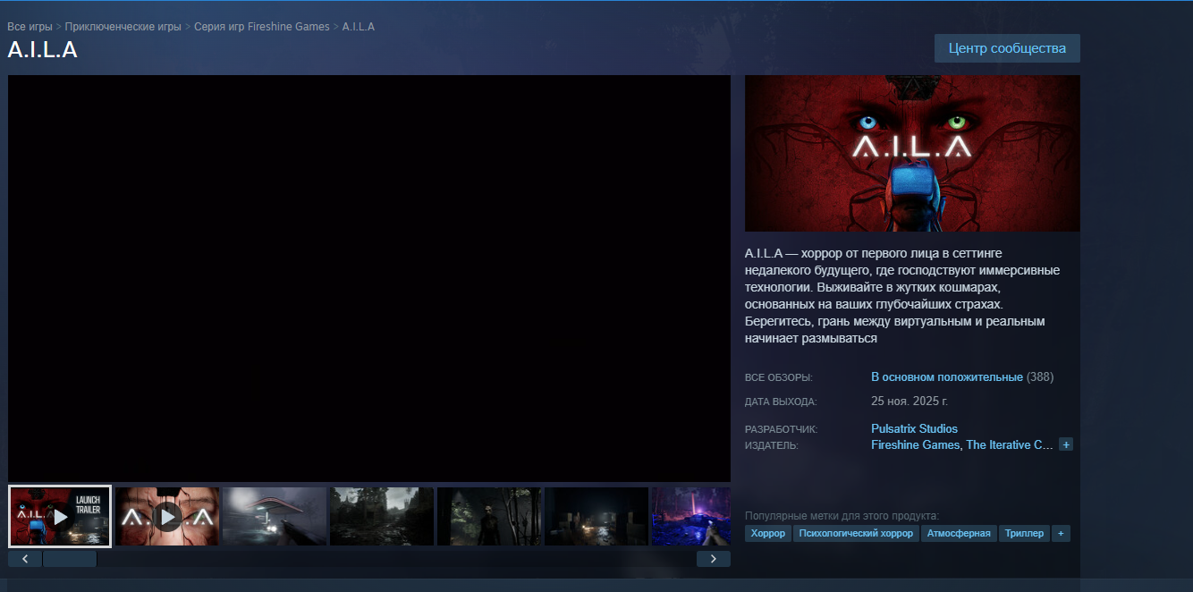Open the Все игры breadcrumb link
1193x592 pixels.
coord(30,27)
